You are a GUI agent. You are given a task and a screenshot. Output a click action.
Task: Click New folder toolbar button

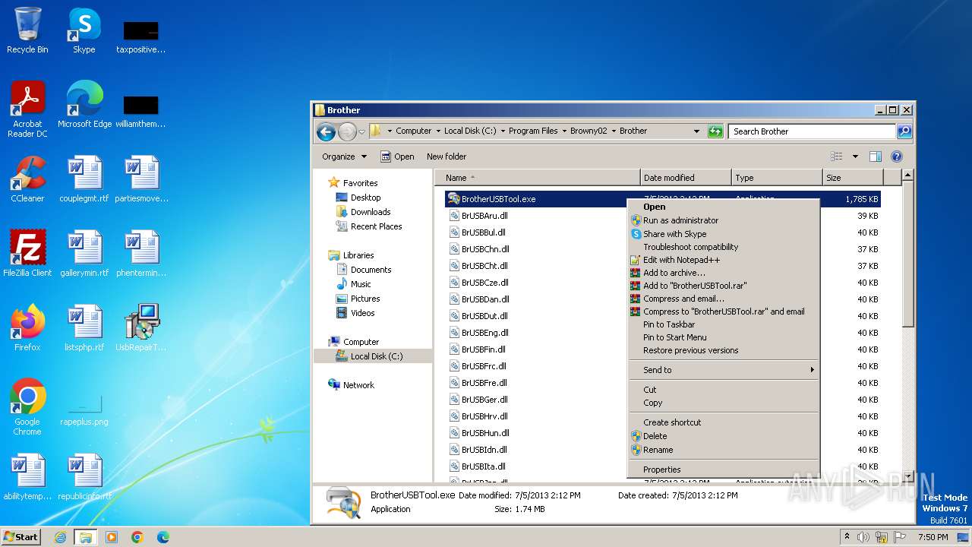pos(447,157)
